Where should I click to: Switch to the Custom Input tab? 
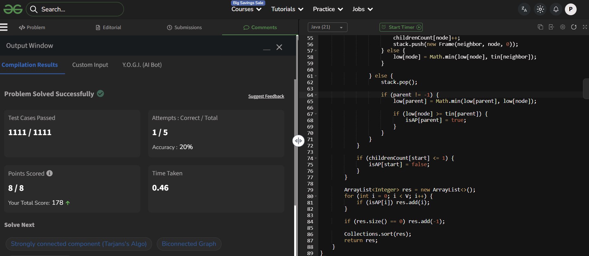(90, 65)
